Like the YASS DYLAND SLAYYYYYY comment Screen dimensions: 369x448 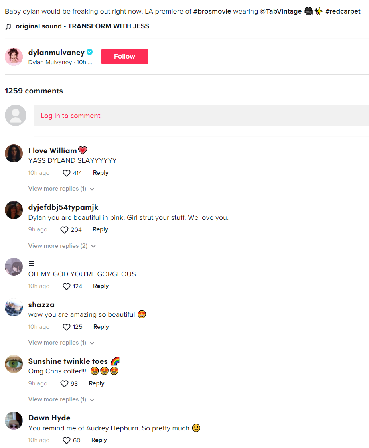67,173
